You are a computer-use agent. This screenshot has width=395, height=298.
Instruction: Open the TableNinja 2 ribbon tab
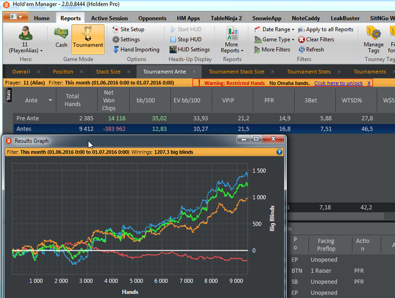tap(226, 19)
